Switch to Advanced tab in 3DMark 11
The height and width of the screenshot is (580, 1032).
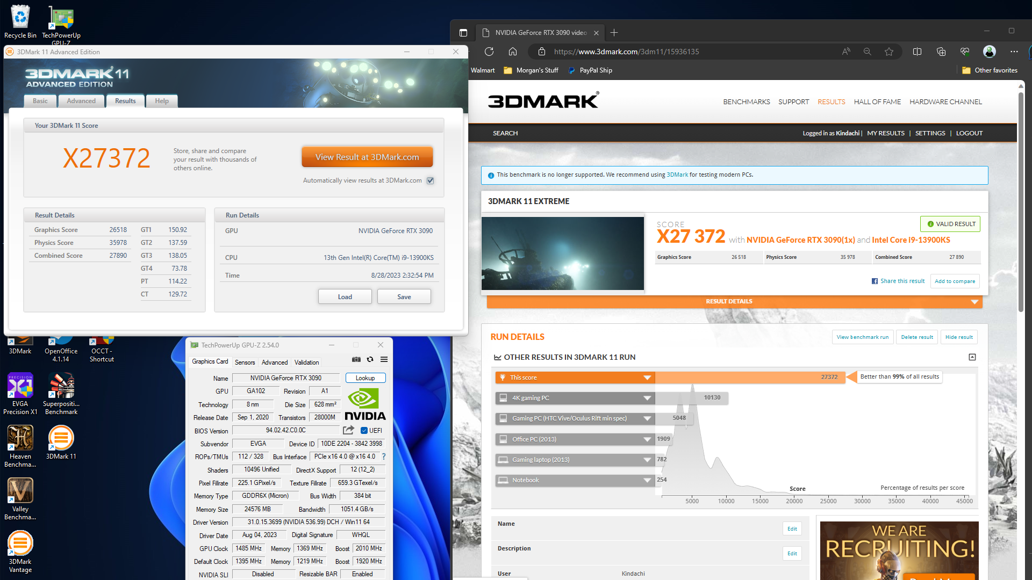click(x=81, y=101)
